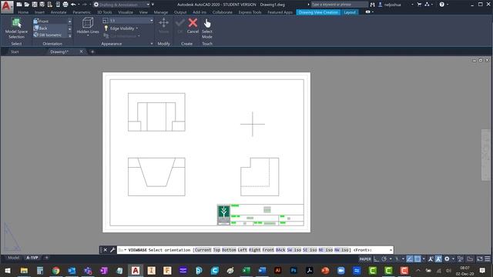Switch to the Layout ribbon tab
Viewport: 493px width, 277px height.
[350, 12]
